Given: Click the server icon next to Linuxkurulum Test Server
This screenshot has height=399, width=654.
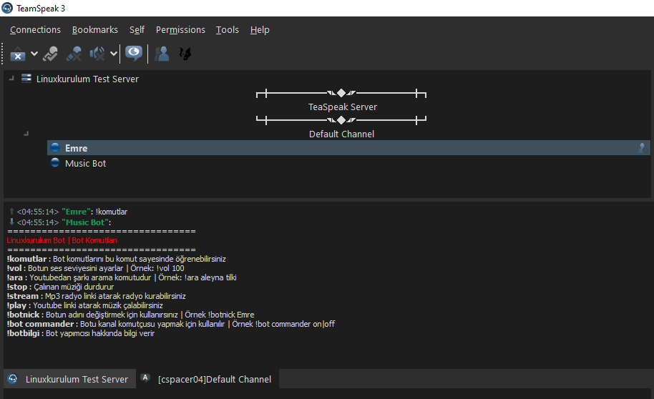Looking at the screenshot, I should [26, 79].
